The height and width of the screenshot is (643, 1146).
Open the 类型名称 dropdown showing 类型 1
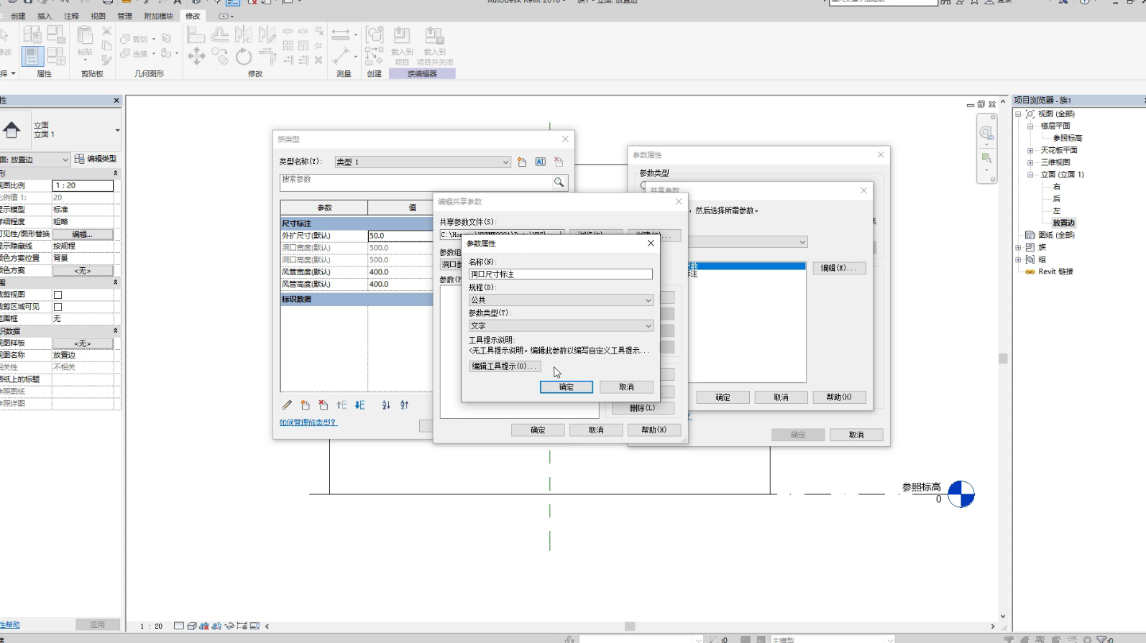tap(423, 162)
